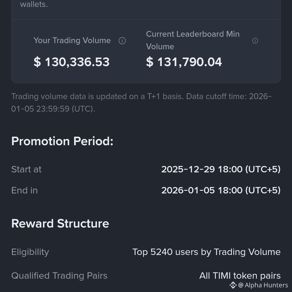
Task: Select the Your Trading Volume label
Action: pos(72,40)
